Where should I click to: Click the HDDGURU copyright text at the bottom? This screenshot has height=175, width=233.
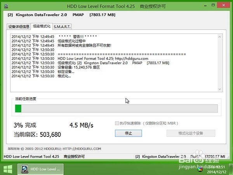coord(54,149)
